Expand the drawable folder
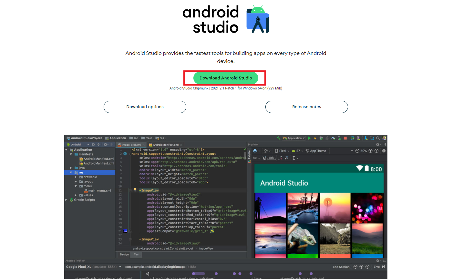This screenshot has height=279, width=452. click(76, 177)
